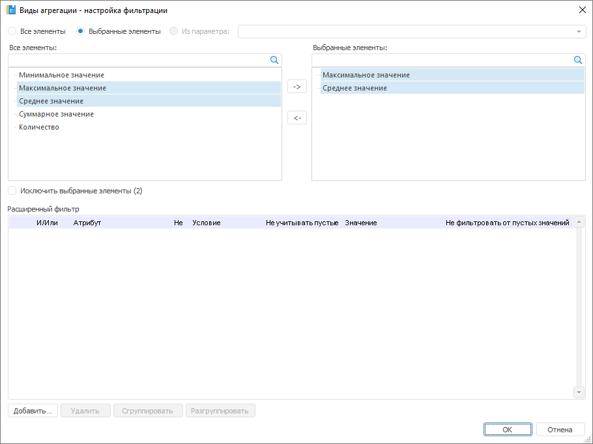Cancel the dialog with 'Отмена' button
This screenshot has width=593, height=444.
point(560,430)
